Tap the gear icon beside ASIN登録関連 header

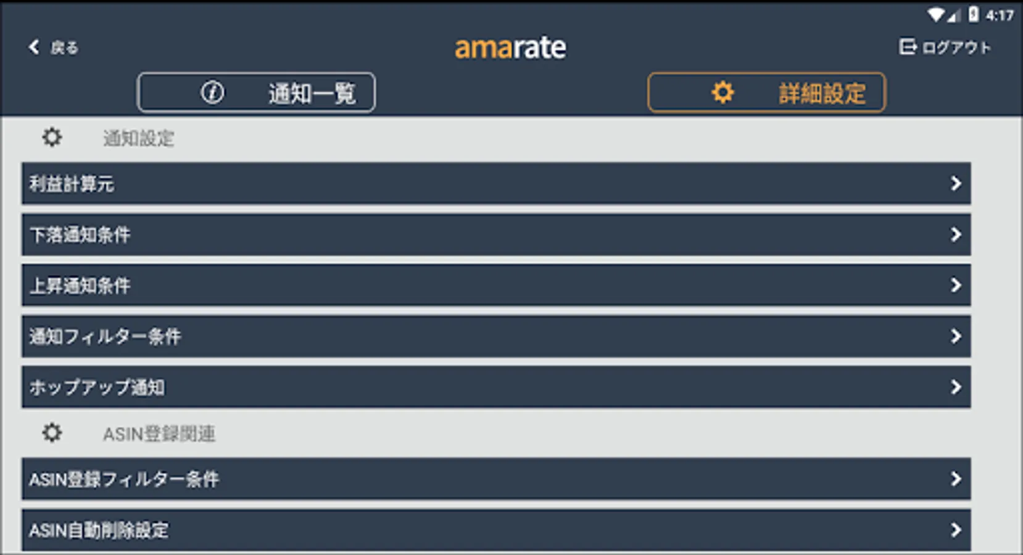pos(52,434)
